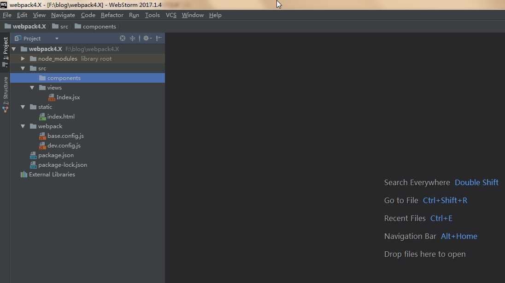The height and width of the screenshot is (283, 505).
Task: Click webpack4.X in the navigation breadcrumb
Action: (25, 26)
